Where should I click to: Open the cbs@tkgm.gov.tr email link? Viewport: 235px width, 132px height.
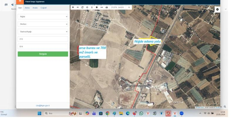pyautogui.click(x=43, y=106)
